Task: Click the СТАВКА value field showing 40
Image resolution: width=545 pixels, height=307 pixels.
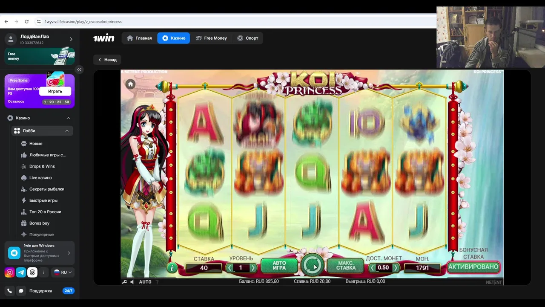Action: click(x=204, y=268)
